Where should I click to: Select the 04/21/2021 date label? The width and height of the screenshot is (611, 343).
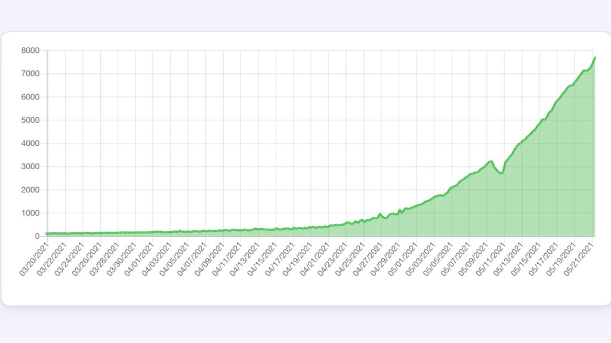pos(314,259)
